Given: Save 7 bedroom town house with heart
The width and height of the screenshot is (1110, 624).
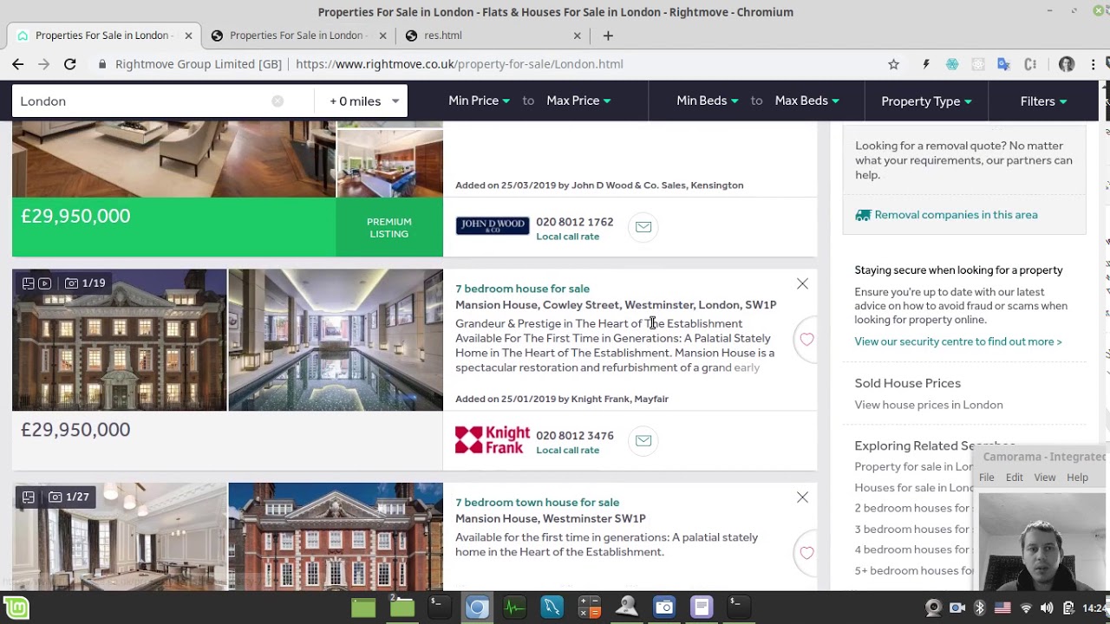Looking at the screenshot, I should (806, 553).
